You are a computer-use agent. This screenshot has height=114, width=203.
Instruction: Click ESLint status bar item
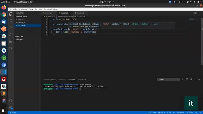[x=190, y=113]
